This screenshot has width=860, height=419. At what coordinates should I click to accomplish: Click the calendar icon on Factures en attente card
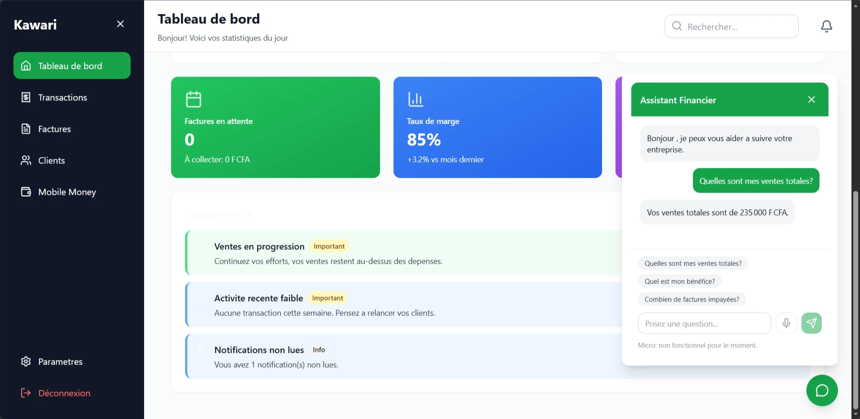tap(194, 99)
